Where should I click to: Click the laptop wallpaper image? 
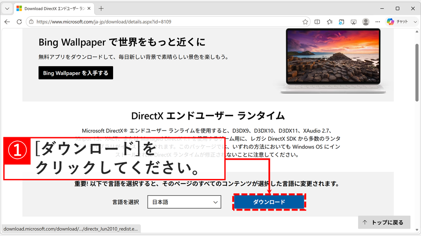point(333,61)
